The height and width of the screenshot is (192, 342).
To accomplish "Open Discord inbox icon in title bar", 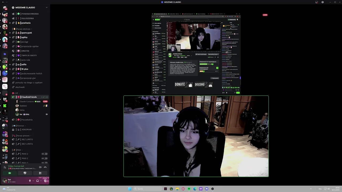I will [x=317, y=2].
